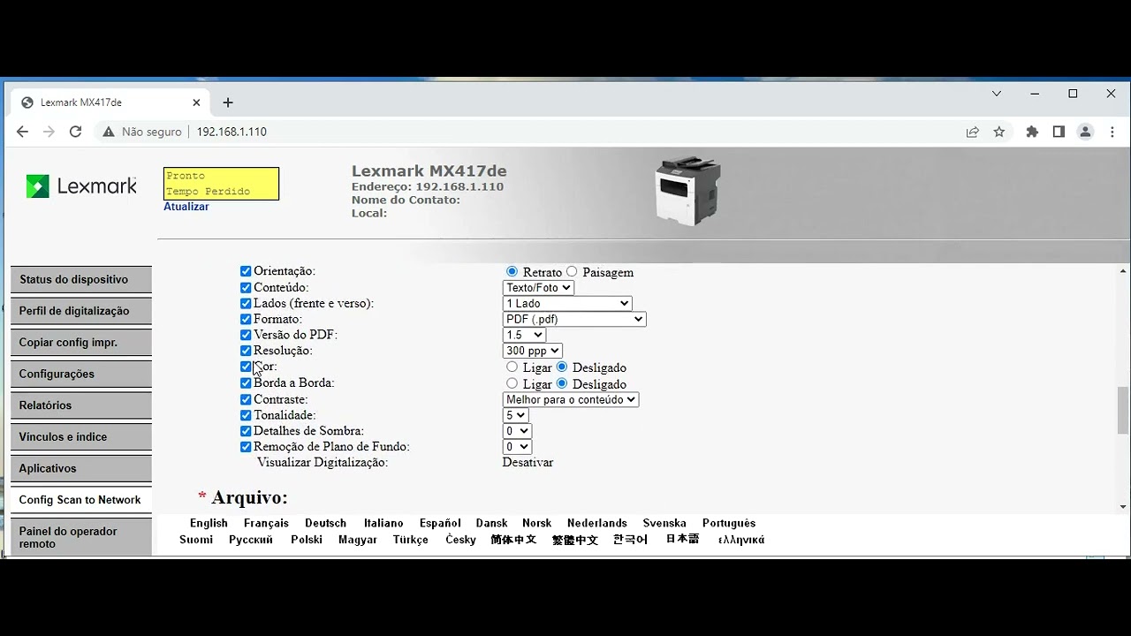Open Perfil de digitalização menu item
The image size is (1131, 636).
click(81, 311)
